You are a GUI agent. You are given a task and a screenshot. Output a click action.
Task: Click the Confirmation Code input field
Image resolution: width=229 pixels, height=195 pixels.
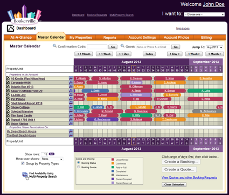[x=97, y=47]
